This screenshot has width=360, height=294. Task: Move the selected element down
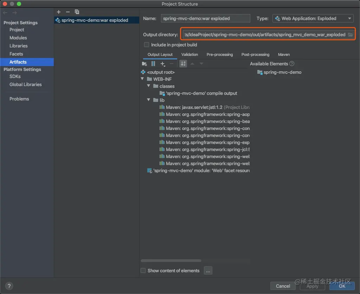[x=201, y=64]
